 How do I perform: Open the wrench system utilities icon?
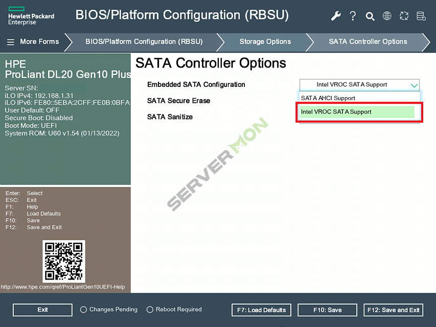(336, 16)
